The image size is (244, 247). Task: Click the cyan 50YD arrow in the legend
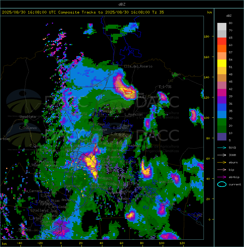coord(222,148)
